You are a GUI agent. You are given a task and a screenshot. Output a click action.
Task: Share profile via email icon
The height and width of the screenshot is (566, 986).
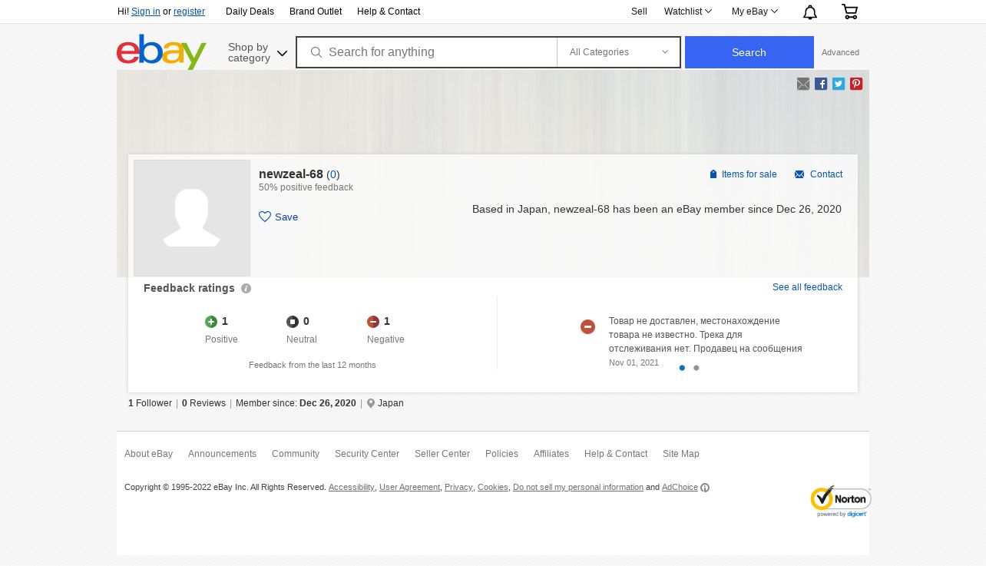click(x=803, y=84)
